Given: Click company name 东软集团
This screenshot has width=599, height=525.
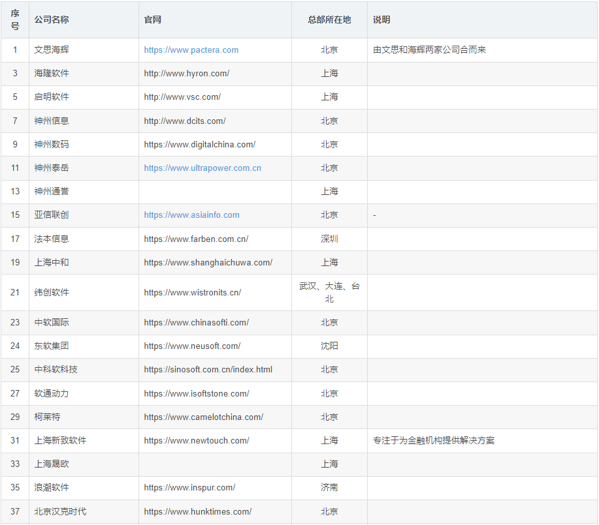Looking at the screenshot, I should pyautogui.click(x=52, y=346).
